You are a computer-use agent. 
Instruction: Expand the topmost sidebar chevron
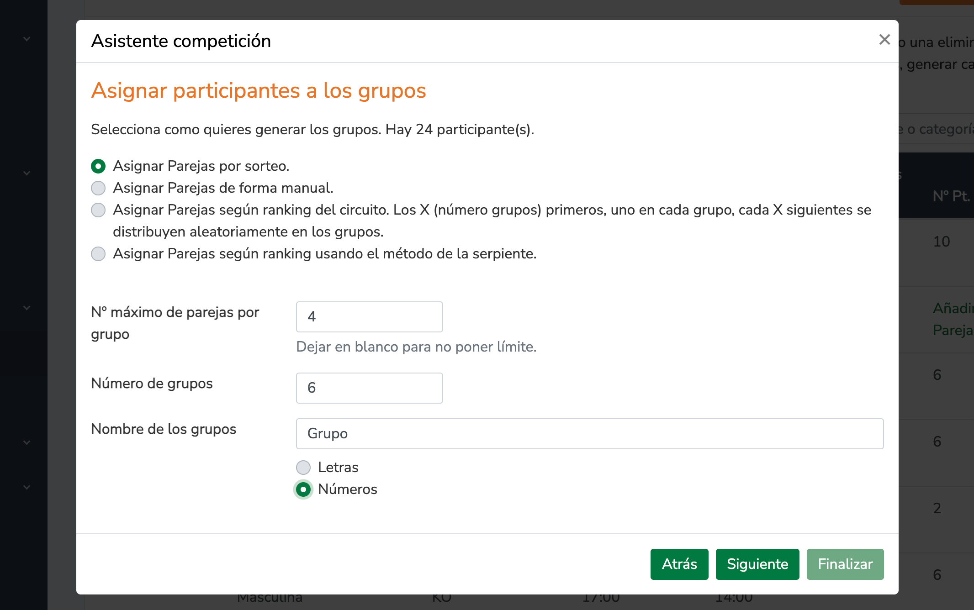click(x=27, y=39)
